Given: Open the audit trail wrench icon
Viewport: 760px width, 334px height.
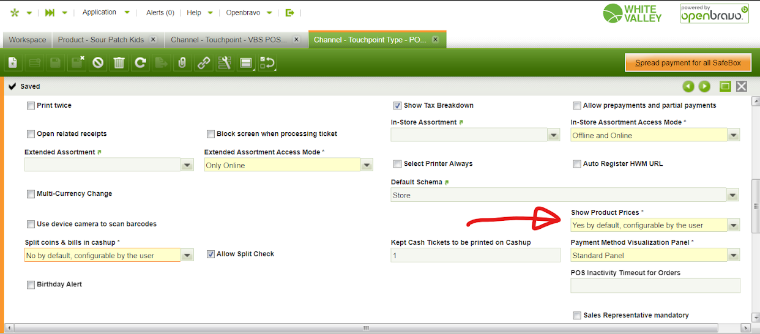Looking at the screenshot, I should click(x=225, y=62).
